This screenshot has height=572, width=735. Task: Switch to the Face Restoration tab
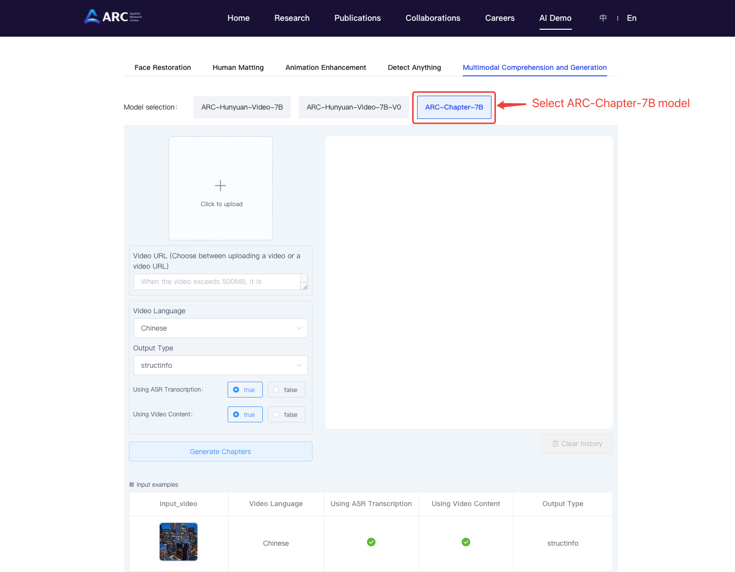pos(163,67)
